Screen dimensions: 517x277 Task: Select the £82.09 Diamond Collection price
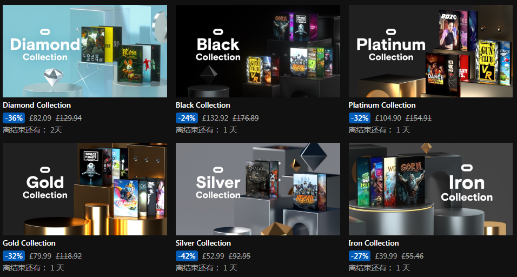pyautogui.click(x=40, y=118)
